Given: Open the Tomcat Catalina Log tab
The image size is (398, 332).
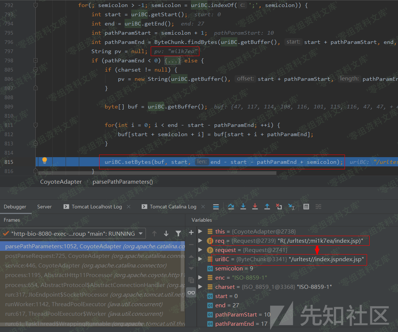Looking at the screenshot, I should [173, 207].
